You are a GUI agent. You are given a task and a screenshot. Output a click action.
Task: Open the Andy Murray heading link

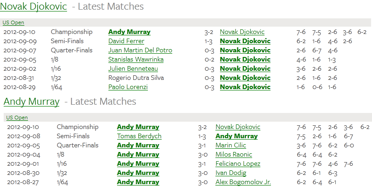[31, 101]
